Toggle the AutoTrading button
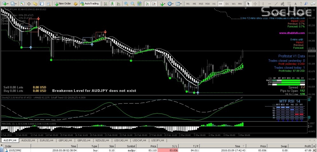This screenshot has width=317, height=152. (x=89, y=3)
